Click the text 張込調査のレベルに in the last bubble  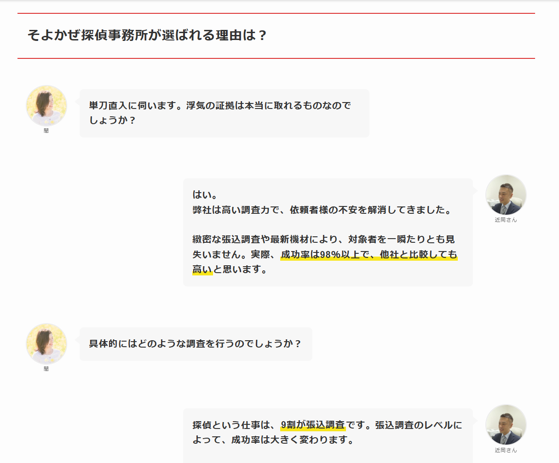point(419,425)
